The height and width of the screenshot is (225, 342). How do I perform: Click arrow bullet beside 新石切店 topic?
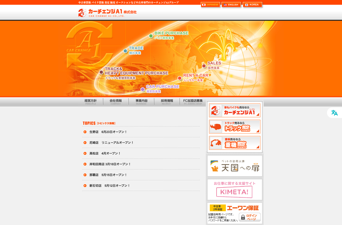[85, 186]
